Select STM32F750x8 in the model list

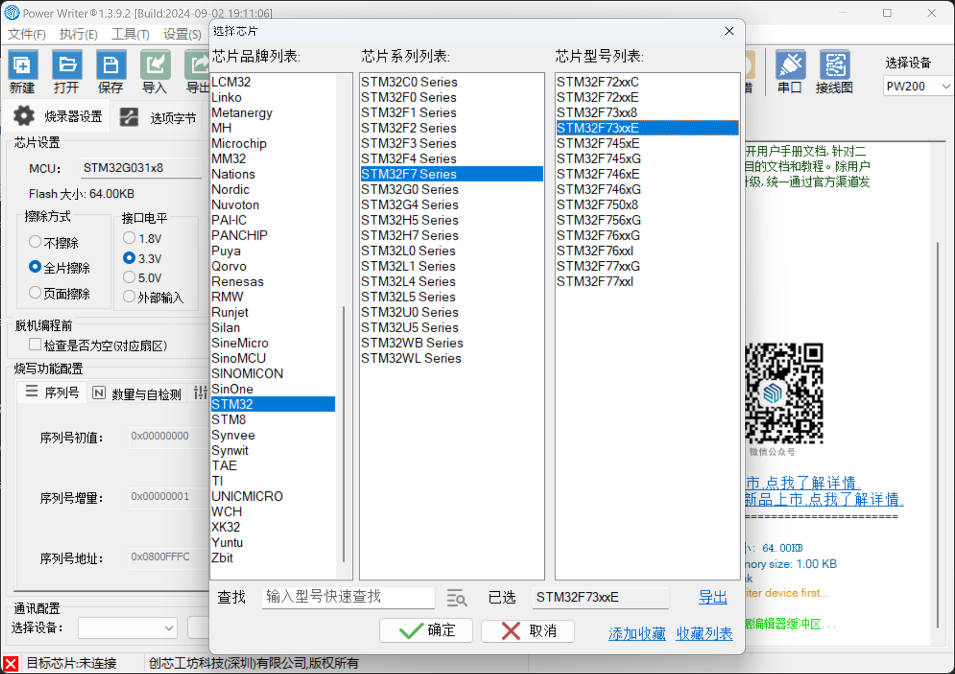pos(647,205)
